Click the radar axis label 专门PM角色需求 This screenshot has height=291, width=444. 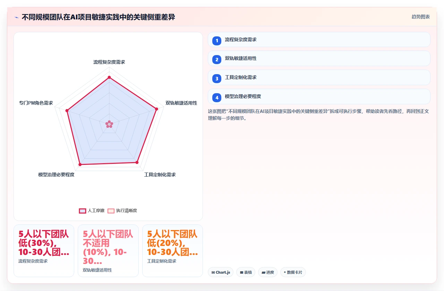[36, 103]
